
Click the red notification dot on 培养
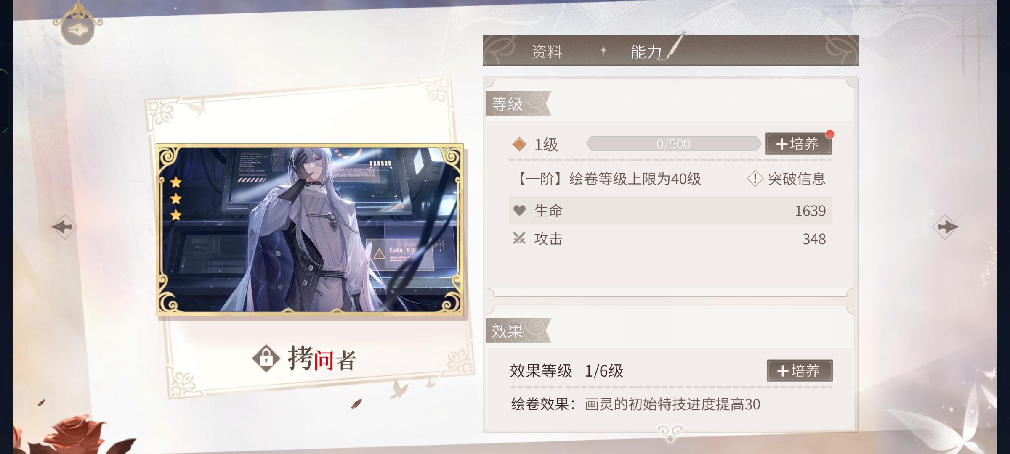coord(829,134)
